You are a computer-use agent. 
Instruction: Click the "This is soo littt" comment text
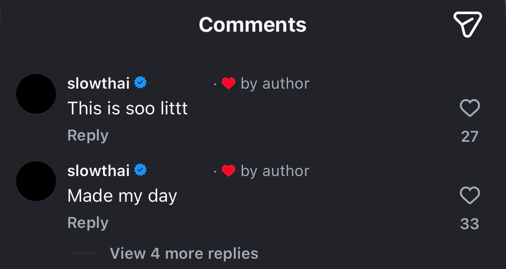[x=127, y=108]
